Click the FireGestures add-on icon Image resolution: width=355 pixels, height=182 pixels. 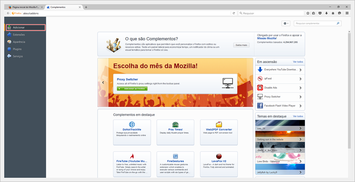pos(175,156)
